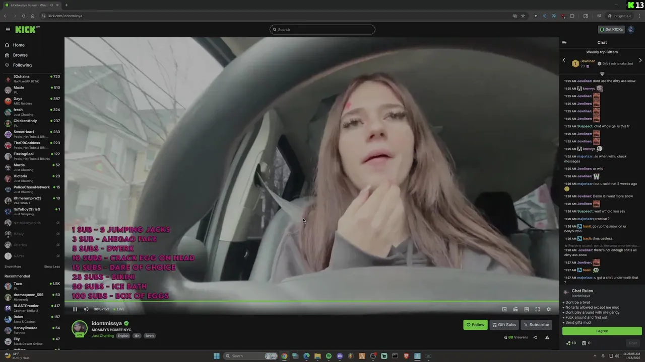Open the browser extensions puzzle icon
This screenshot has width=645, height=362.
click(x=572, y=16)
